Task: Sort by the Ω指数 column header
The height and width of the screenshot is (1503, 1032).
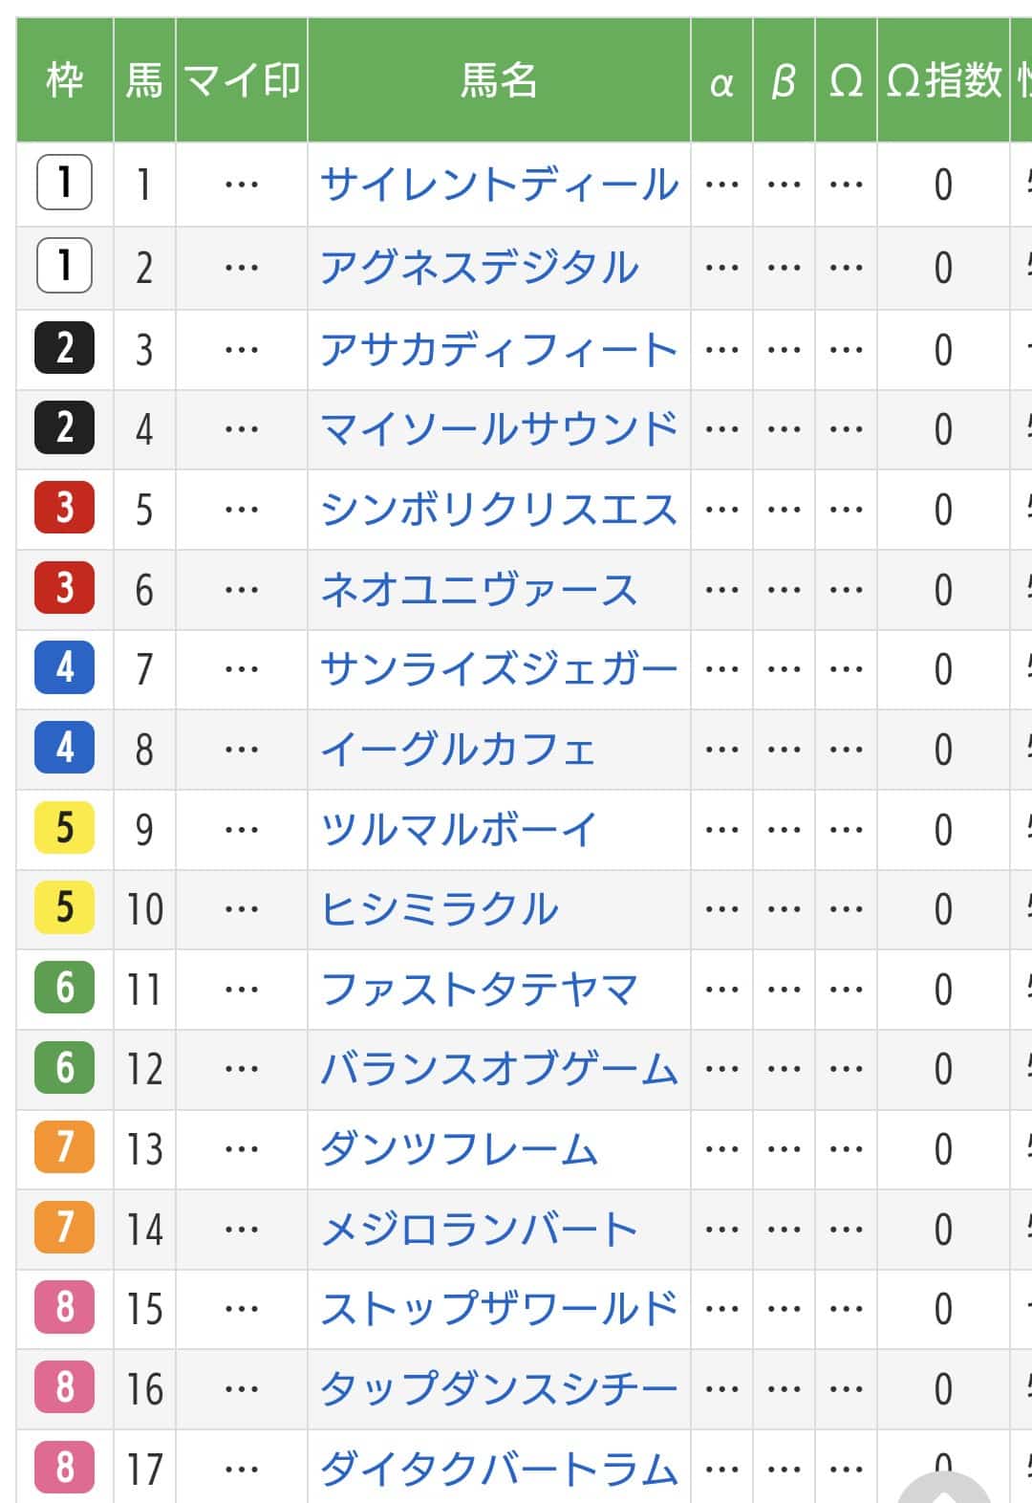Action: 943,80
